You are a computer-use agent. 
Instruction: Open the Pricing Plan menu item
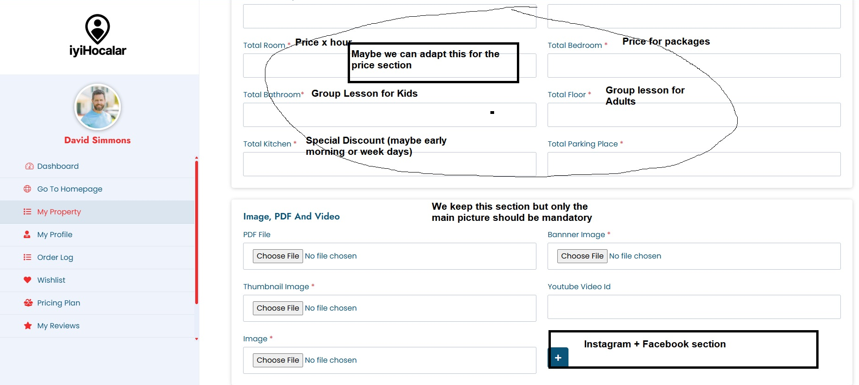[x=59, y=303]
